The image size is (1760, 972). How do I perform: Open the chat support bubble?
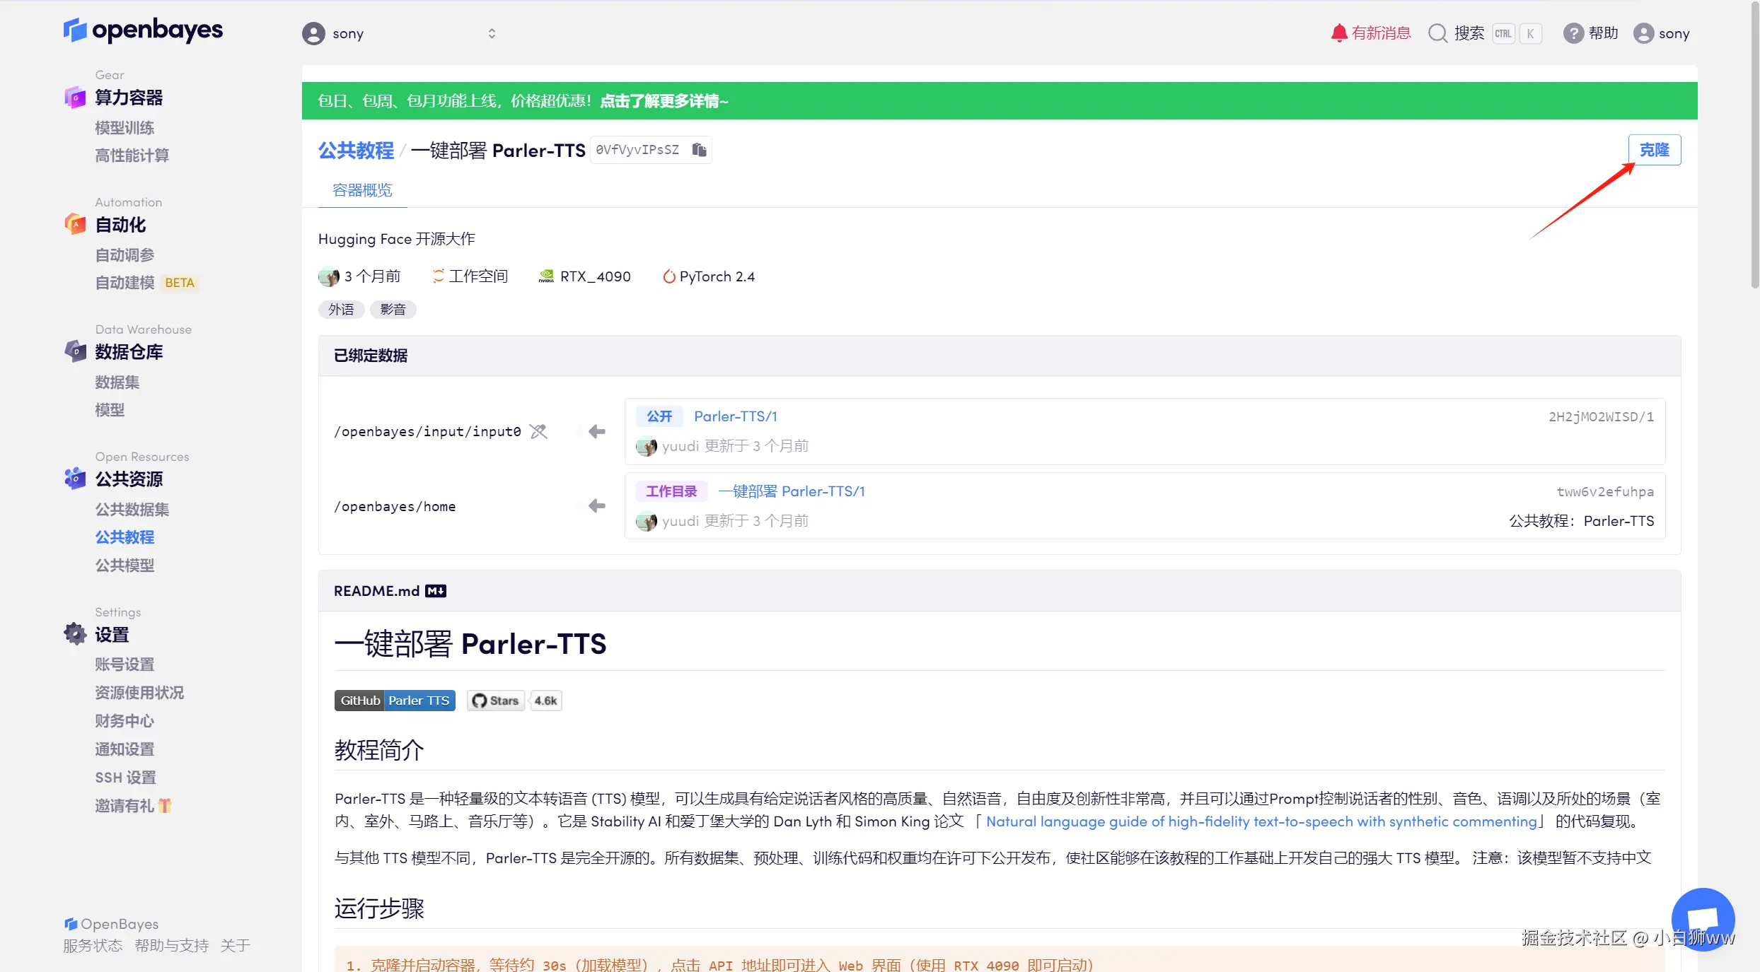(x=1702, y=919)
